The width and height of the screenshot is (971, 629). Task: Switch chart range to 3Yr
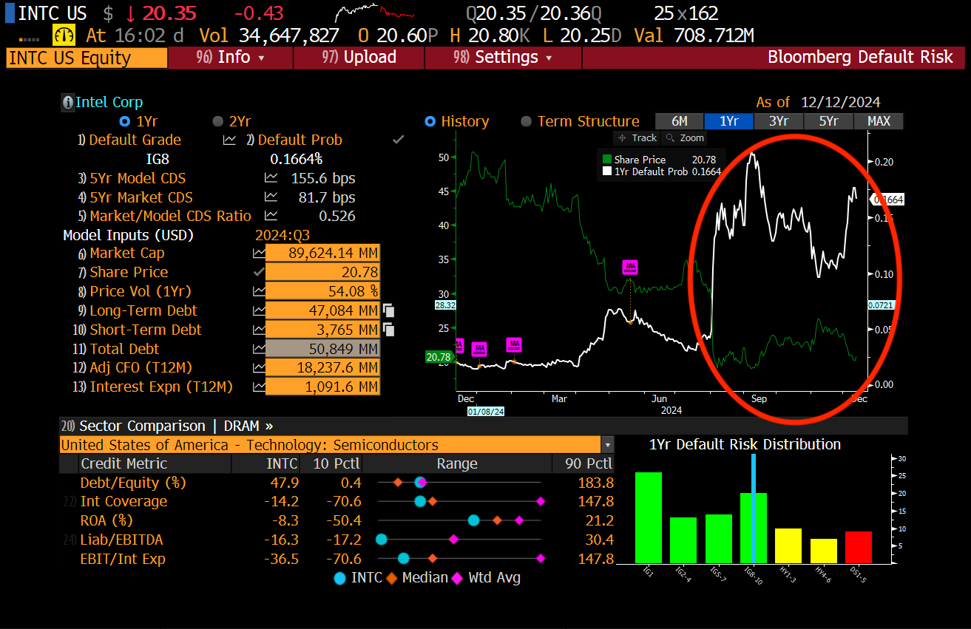[x=778, y=121]
